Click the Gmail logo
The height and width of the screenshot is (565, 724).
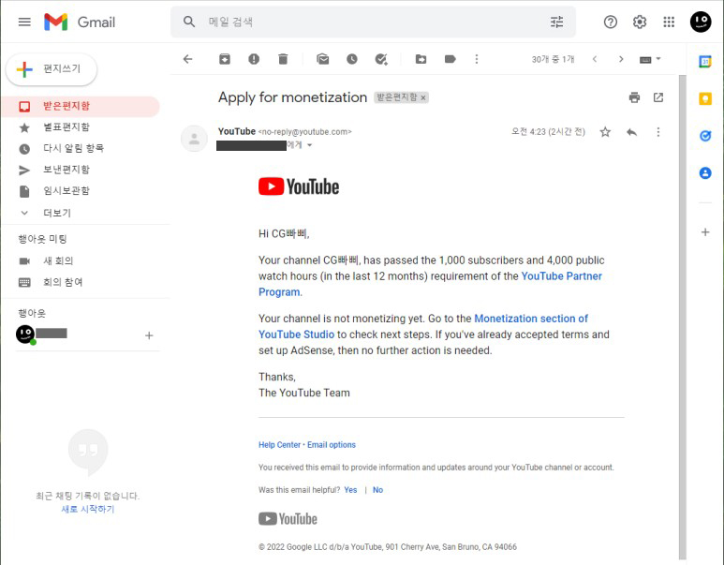[80, 22]
